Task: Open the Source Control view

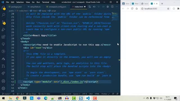Action: pyautogui.click(x=3, y=22)
